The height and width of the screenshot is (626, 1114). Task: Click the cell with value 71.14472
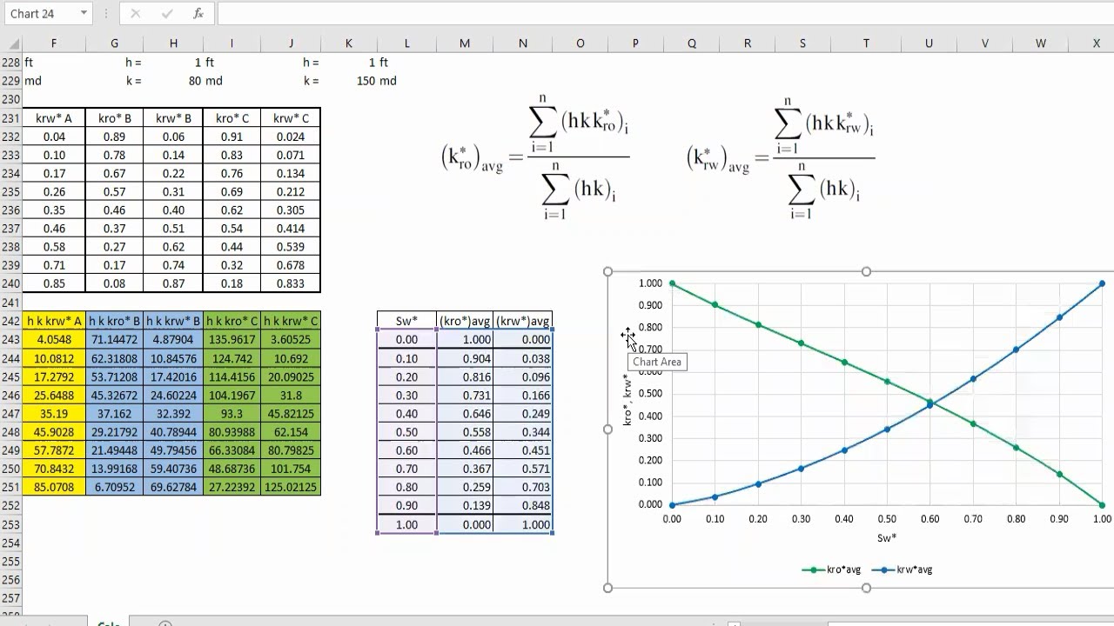tap(115, 339)
